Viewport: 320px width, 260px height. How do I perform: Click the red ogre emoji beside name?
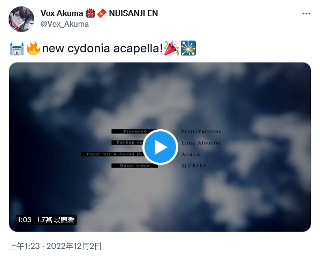[x=90, y=13]
